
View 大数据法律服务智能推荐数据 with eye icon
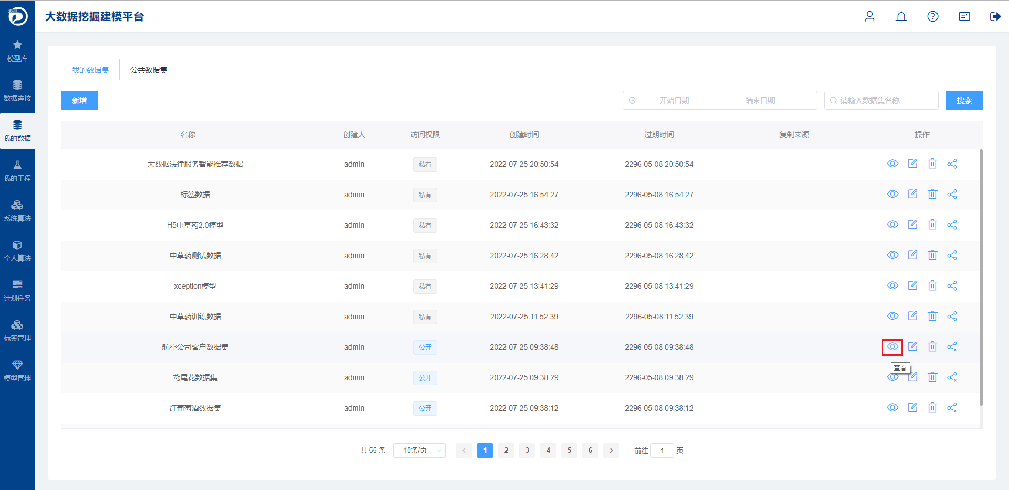[893, 164]
